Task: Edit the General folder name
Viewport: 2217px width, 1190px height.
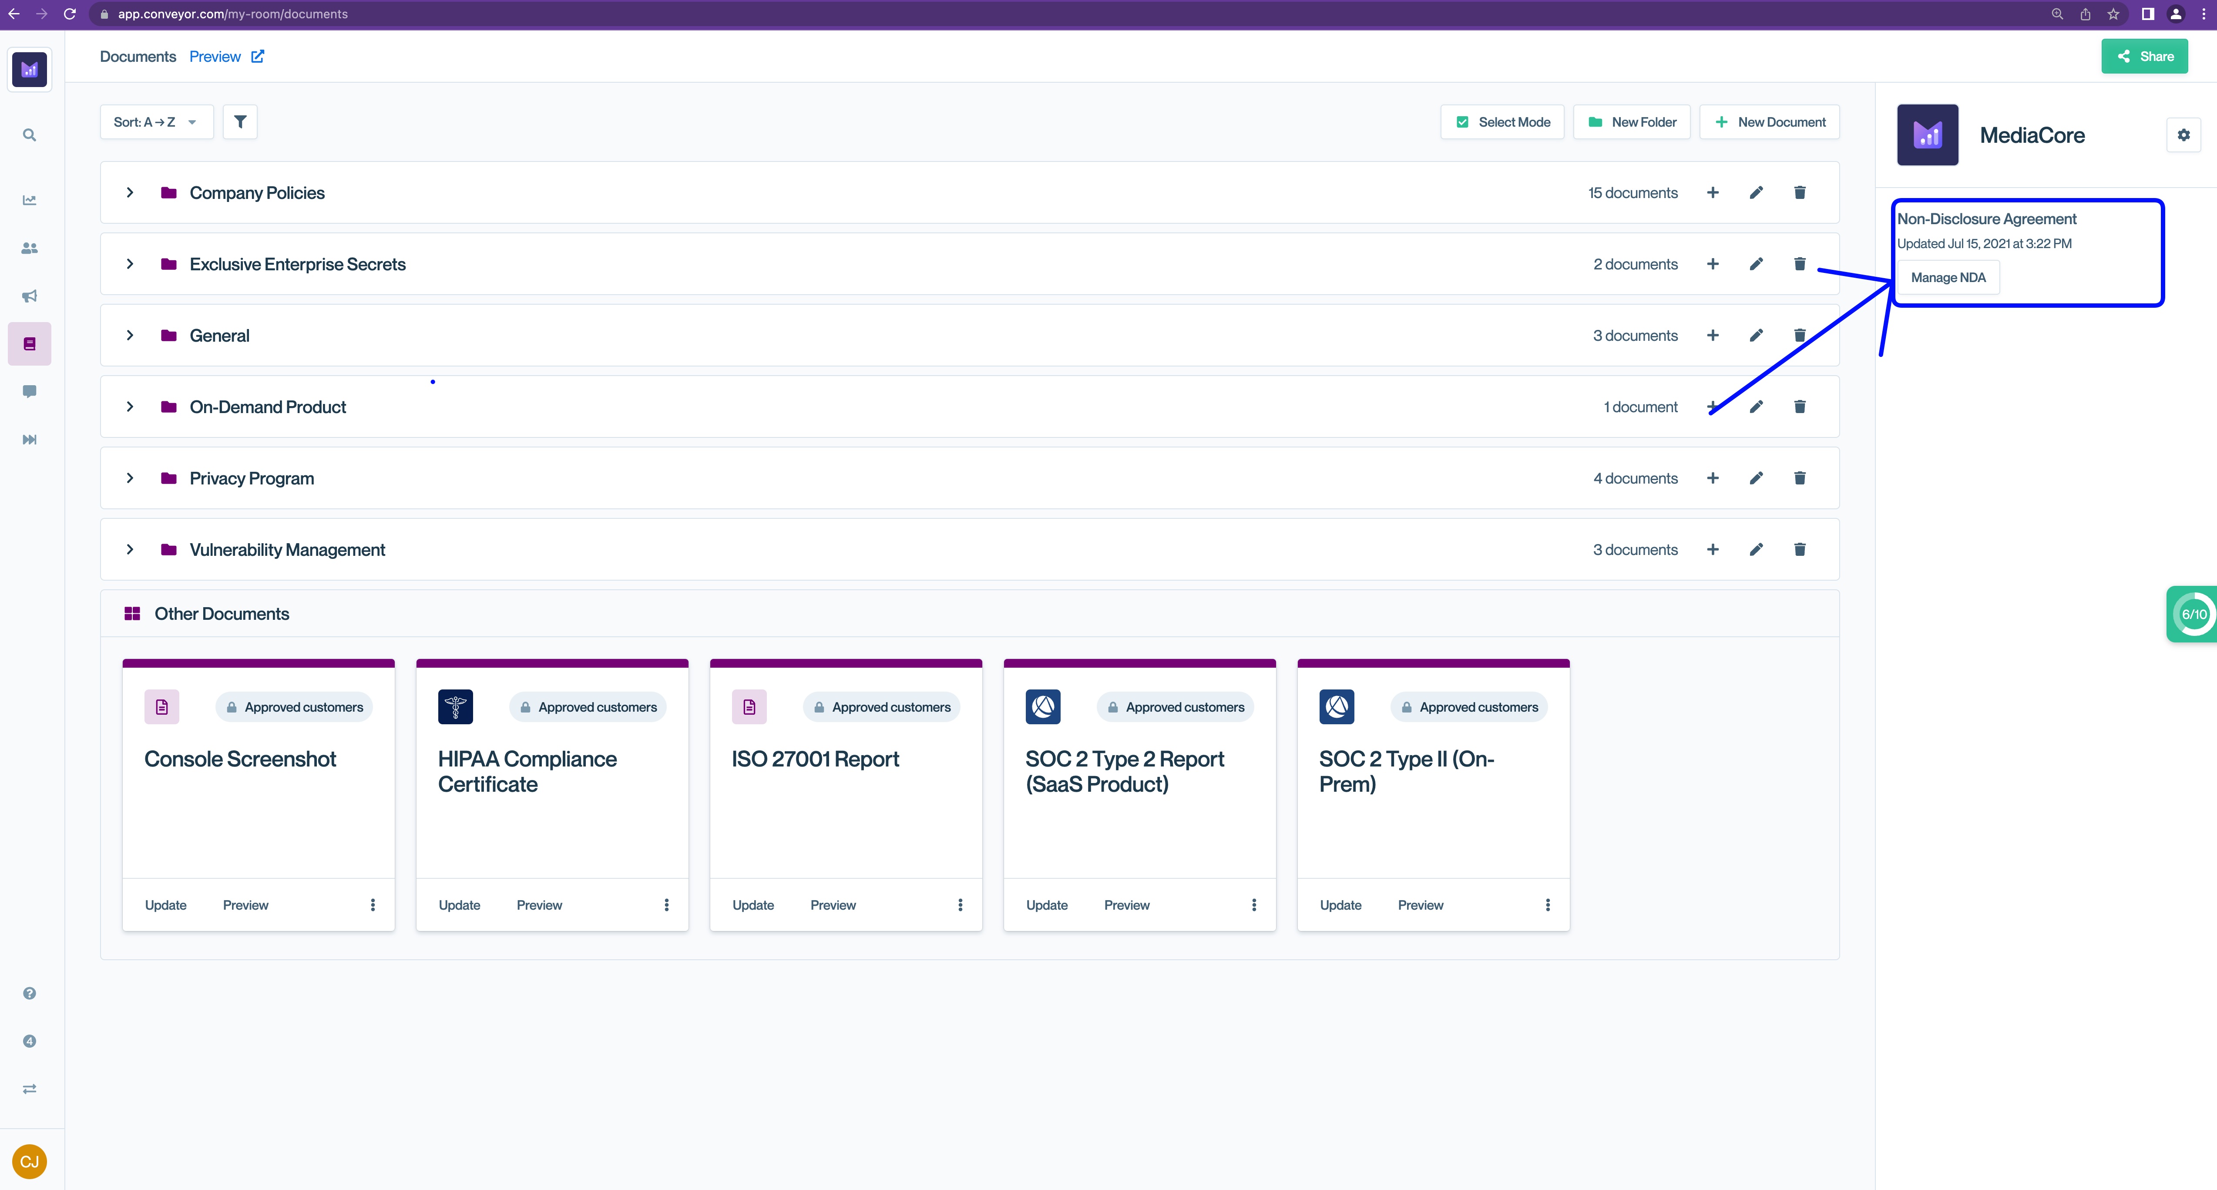Action: [1756, 336]
